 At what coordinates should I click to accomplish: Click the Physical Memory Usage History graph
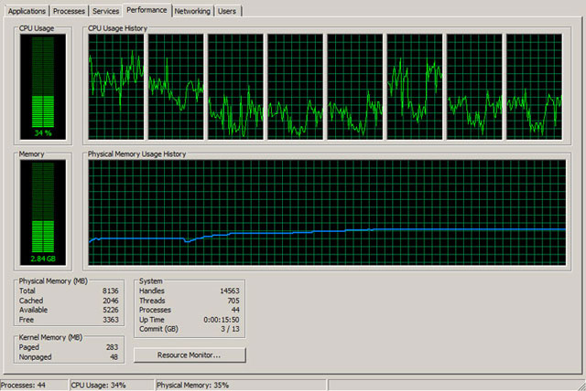pyautogui.click(x=327, y=213)
